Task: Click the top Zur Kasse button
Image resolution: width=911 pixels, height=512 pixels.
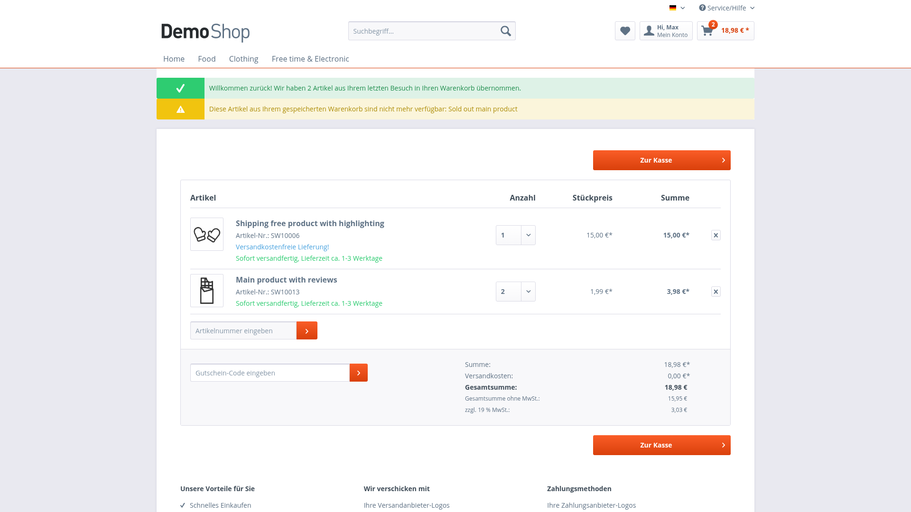Action: pyautogui.click(x=661, y=160)
